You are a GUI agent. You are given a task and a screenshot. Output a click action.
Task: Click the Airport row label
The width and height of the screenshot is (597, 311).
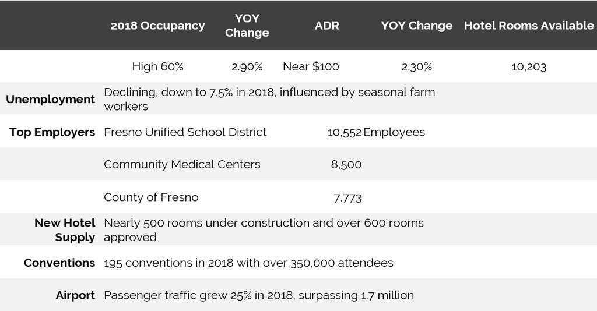tap(75, 295)
